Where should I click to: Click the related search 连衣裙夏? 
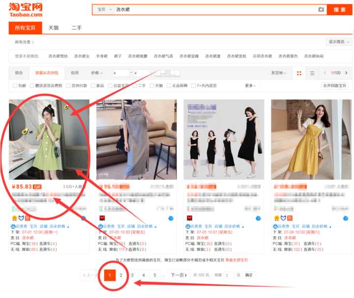point(213,56)
